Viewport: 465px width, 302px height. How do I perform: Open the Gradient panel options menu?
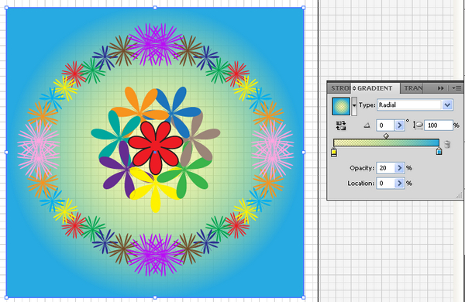456,88
